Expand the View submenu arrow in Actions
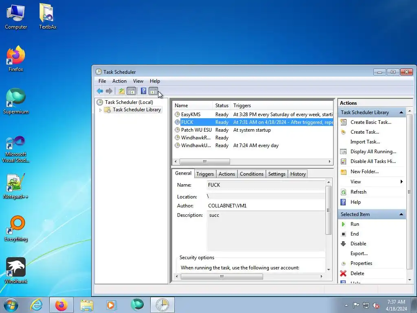The image size is (417, 313). [x=401, y=181]
